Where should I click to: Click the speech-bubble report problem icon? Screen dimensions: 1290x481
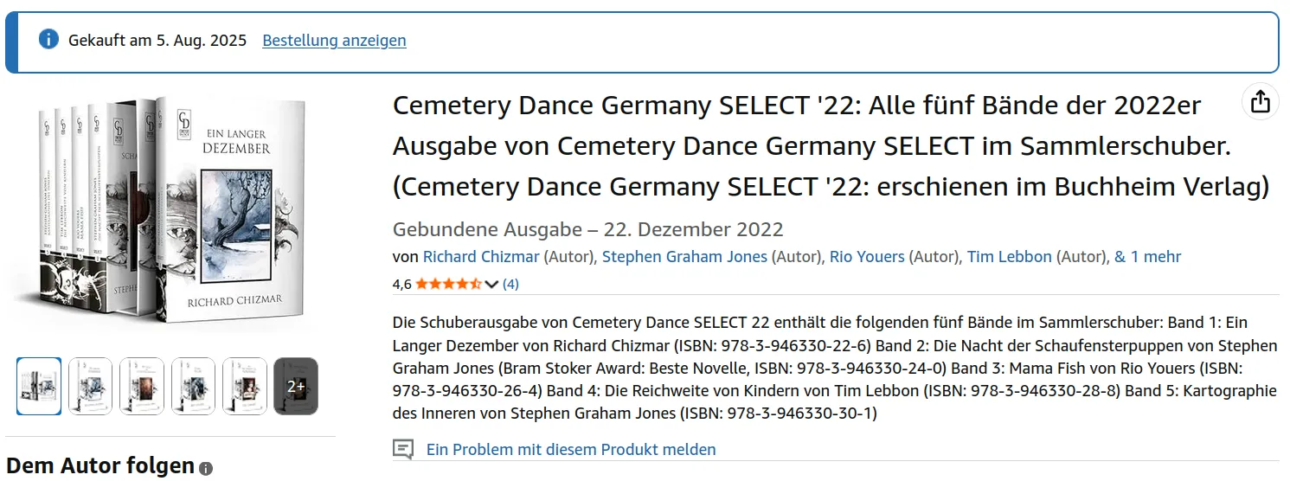[403, 449]
